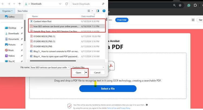Open Videos in the navigation pane
The width and height of the screenshot is (203, 110).
tap(11, 56)
